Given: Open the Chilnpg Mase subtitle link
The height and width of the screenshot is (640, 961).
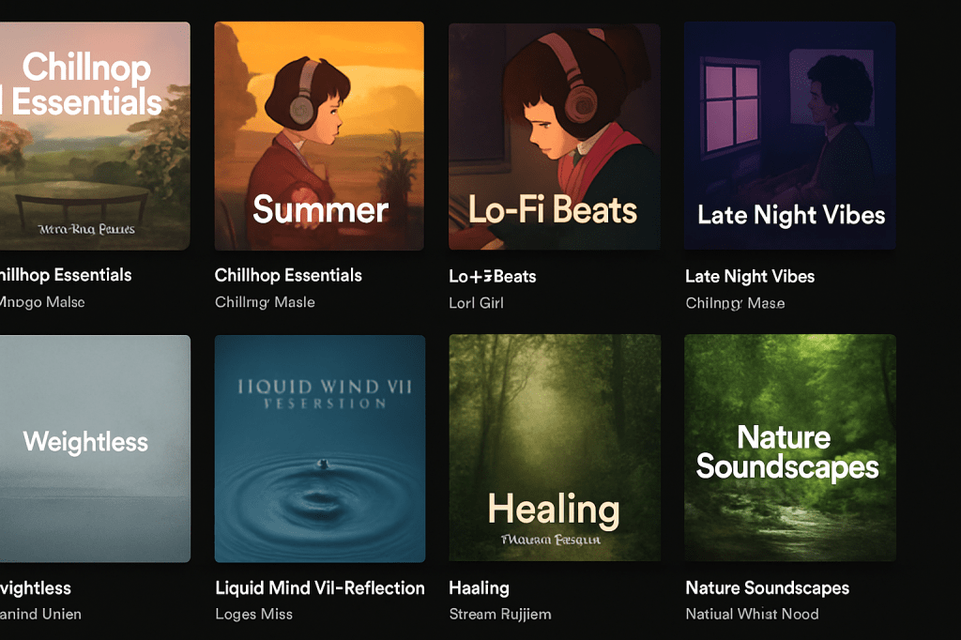Looking at the screenshot, I should 735,303.
